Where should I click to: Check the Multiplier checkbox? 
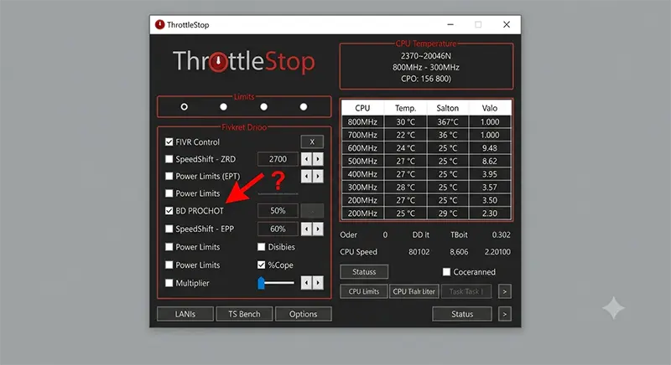pyautogui.click(x=169, y=283)
